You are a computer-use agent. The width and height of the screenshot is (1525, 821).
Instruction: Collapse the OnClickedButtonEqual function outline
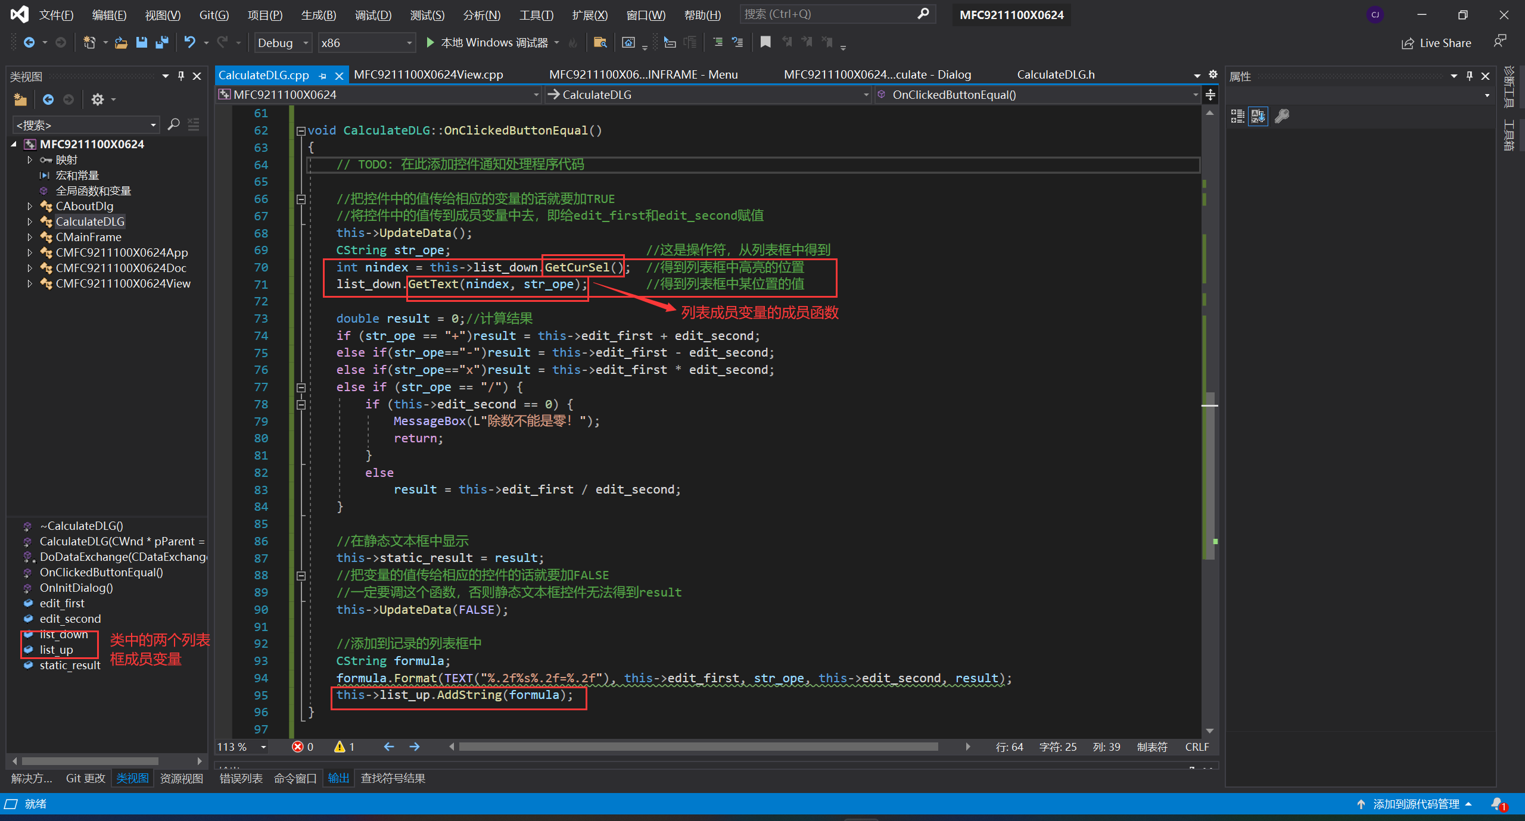301,131
